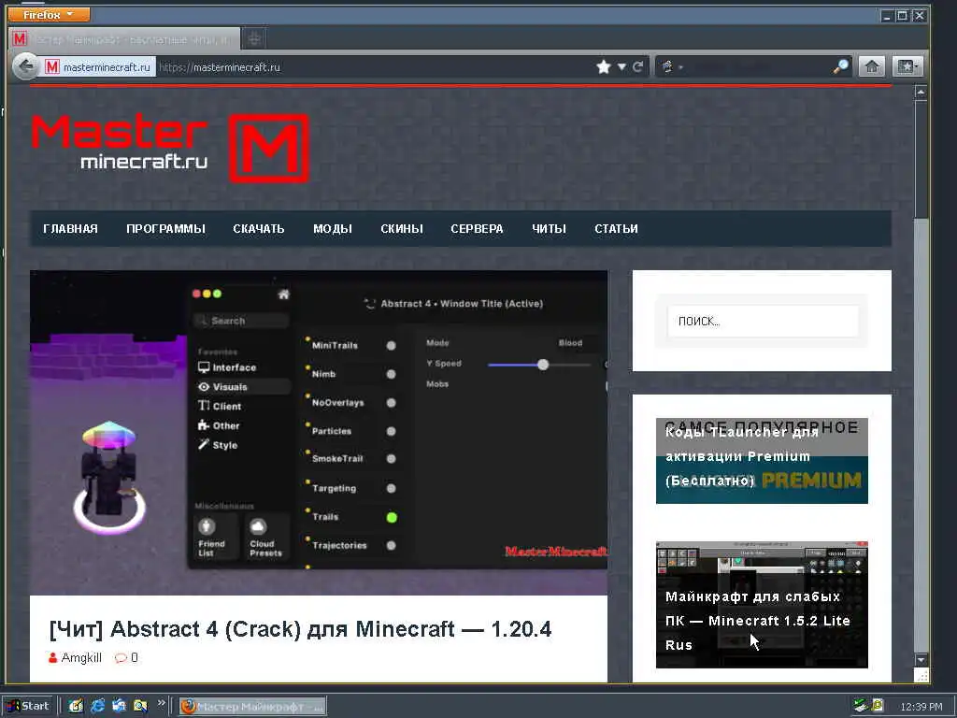The width and height of the screenshot is (957, 718).
Task: Open the bookmarks menu toolbar button
Action: click(x=907, y=66)
